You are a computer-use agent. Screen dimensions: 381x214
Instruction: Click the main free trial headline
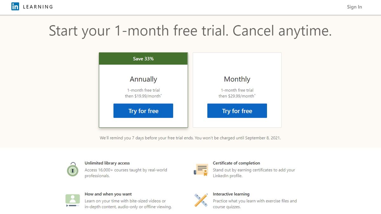[190, 31]
